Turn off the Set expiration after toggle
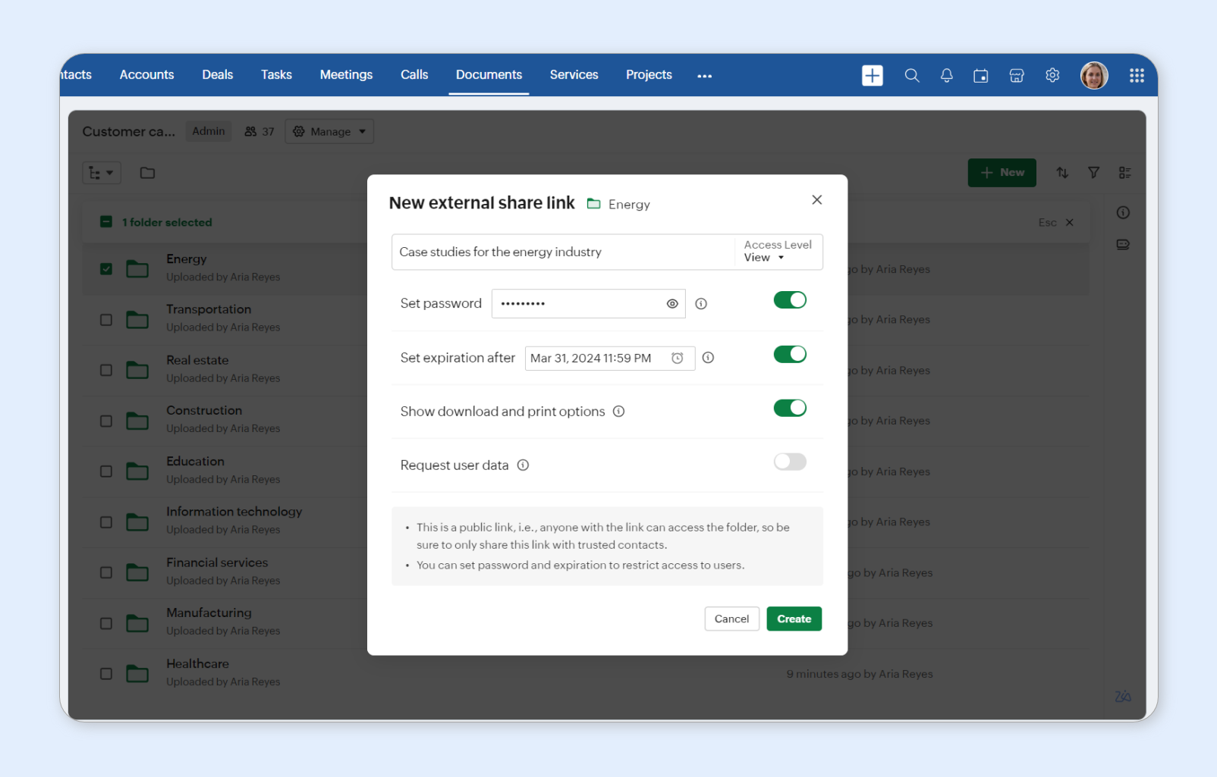 (x=789, y=355)
